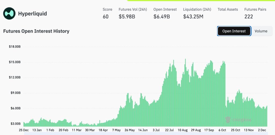
Task: Click the 17 Sep x-axis date
Action: pyautogui.click(x=209, y=130)
